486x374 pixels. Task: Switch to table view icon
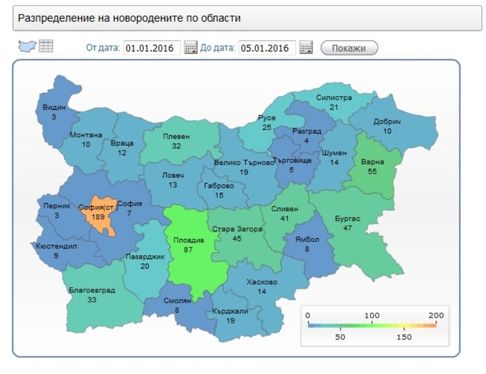coord(45,46)
